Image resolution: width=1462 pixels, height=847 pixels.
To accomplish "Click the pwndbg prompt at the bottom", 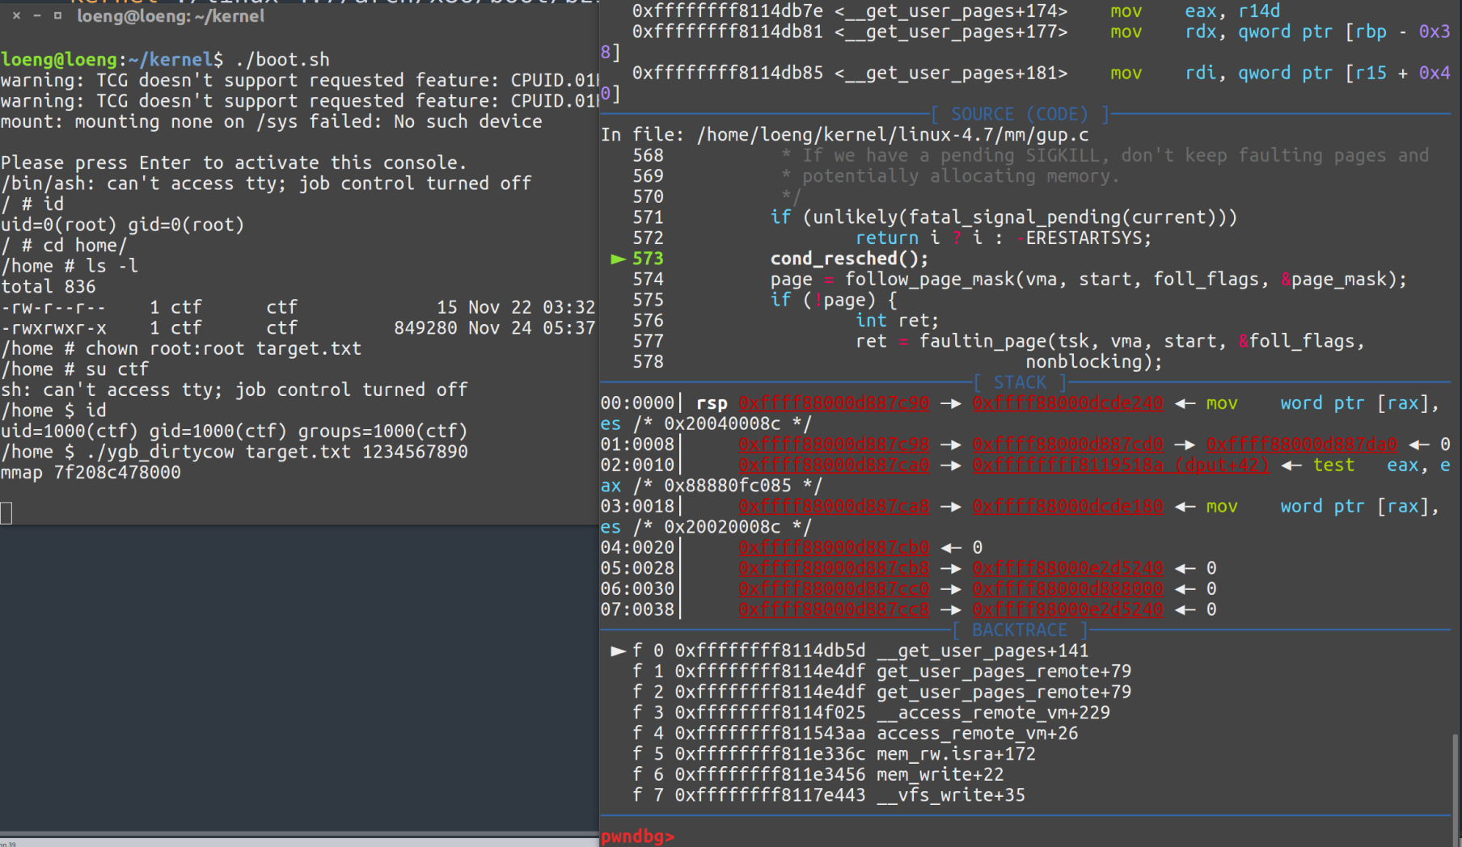I will [x=637, y=836].
